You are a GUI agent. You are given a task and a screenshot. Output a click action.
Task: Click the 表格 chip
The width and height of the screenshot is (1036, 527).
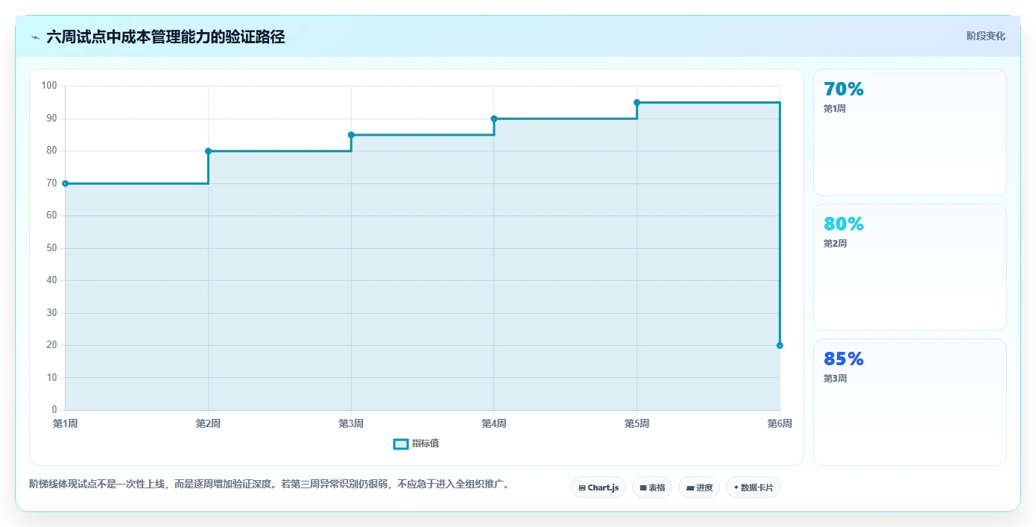pos(652,487)
